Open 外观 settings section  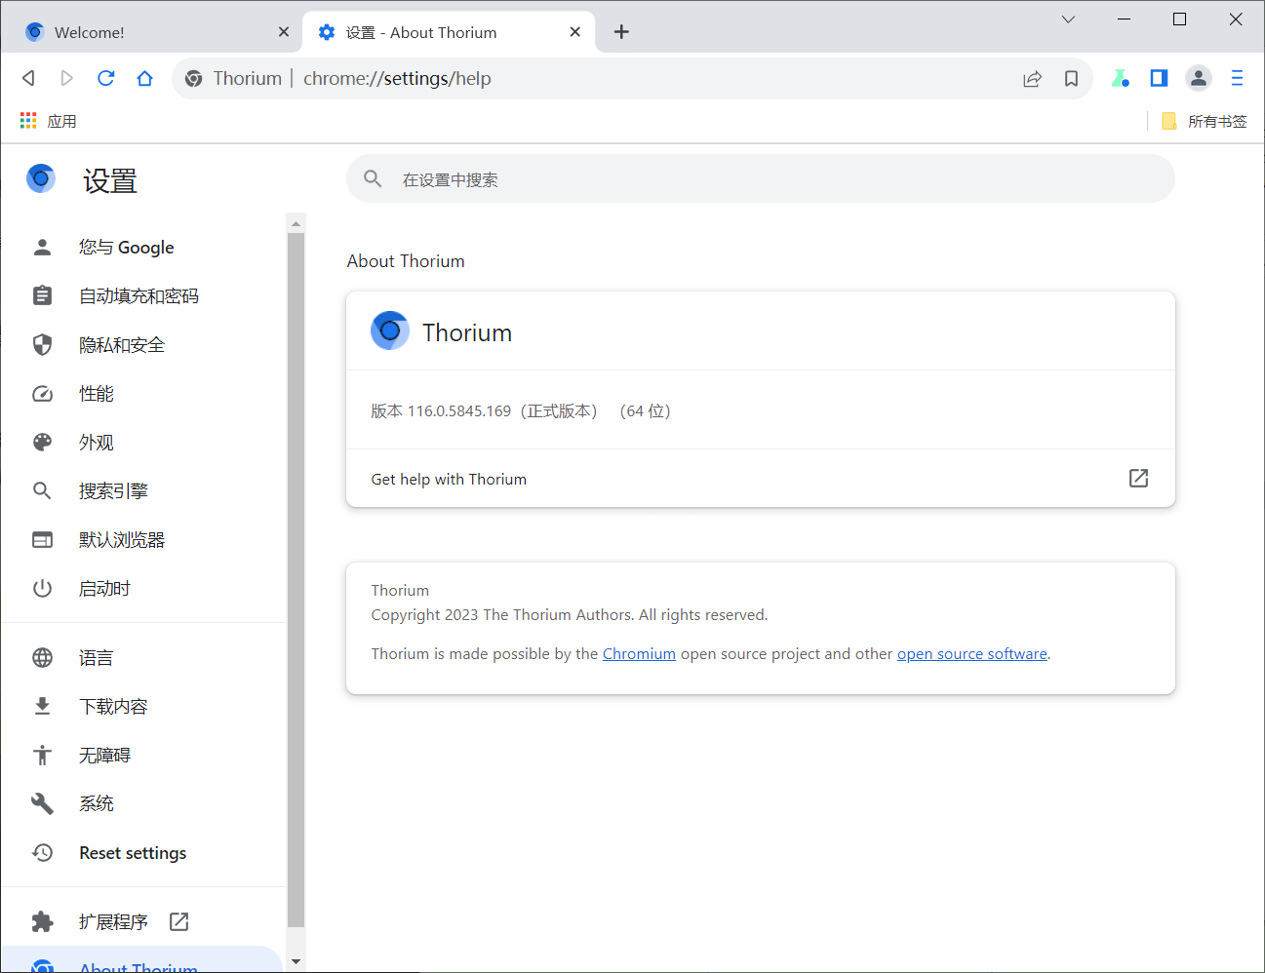click(142, 443)
